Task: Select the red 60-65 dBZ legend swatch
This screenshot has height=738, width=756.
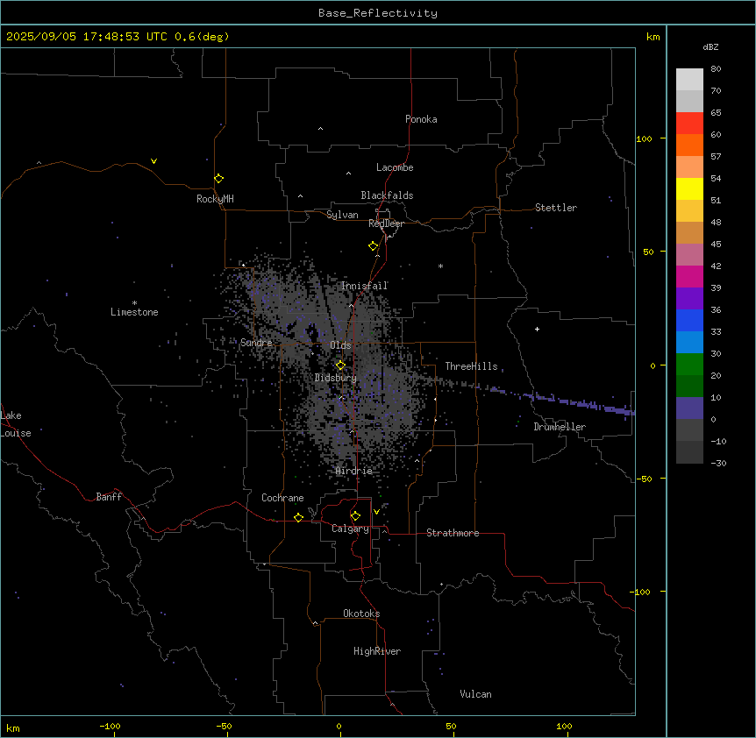Action: pyautogui.click(x=689, y=123)
